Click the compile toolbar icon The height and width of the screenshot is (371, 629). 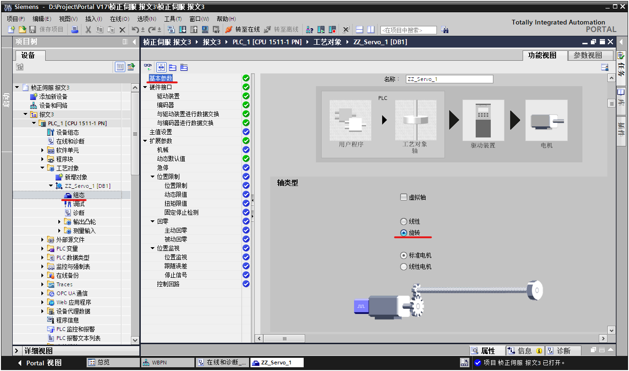pos(171,30)
